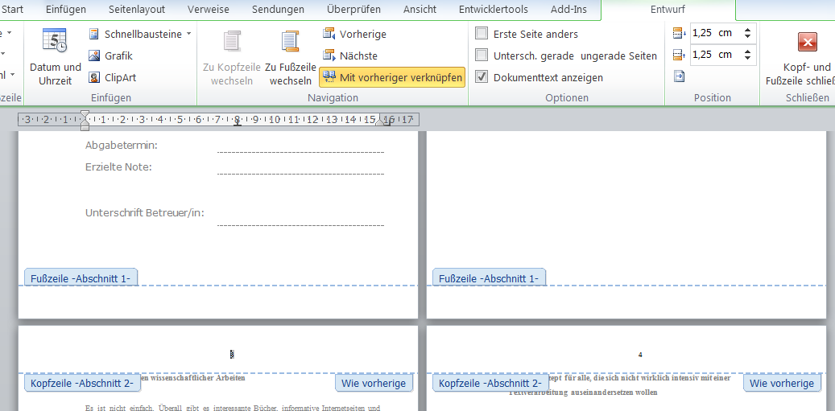Check Untersch. gerade ungerade Seiten
The width and height of the screenshot is (835, 411).
482,55
